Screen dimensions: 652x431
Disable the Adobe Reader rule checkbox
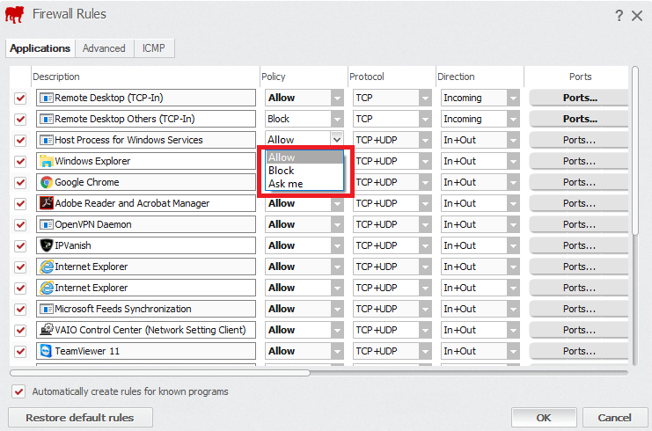(x=20, y=204)
